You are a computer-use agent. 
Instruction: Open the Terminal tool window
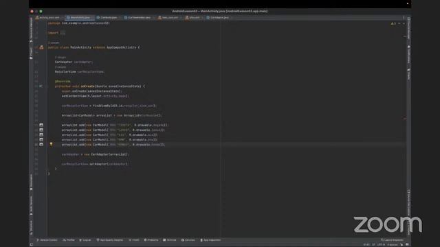tap(170, 240)
